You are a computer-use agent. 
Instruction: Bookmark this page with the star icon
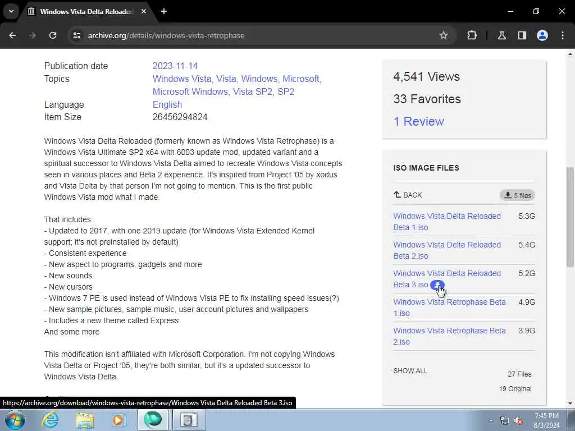pyautogui.click(x=444, y=35)
